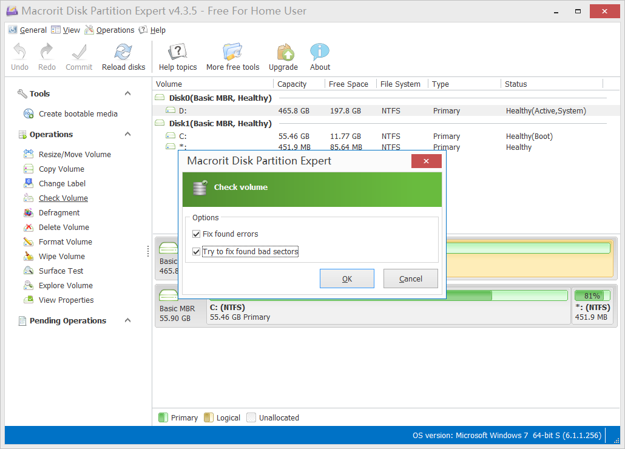
Task: Toggle the Fix found errors checkbox
Action: pyautogui.click(x=196, y=234)
